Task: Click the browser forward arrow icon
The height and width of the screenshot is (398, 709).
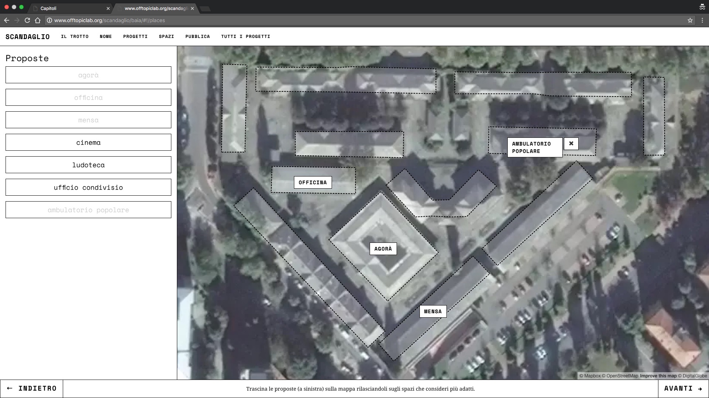Action: (17, 20)
